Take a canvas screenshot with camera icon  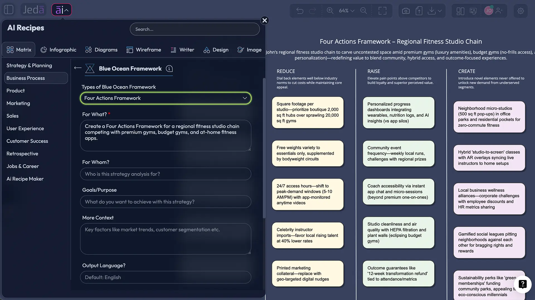coord(406,11)
